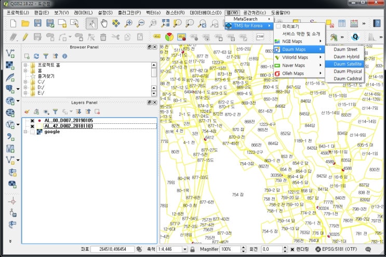Toggle visibility of AL_00_D007_20190105 layer
The width and height of the screenshot is (386, 257).
(x=32, y=121)
